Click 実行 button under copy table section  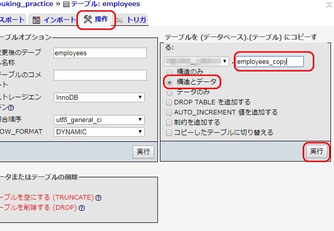pos(316,151)
